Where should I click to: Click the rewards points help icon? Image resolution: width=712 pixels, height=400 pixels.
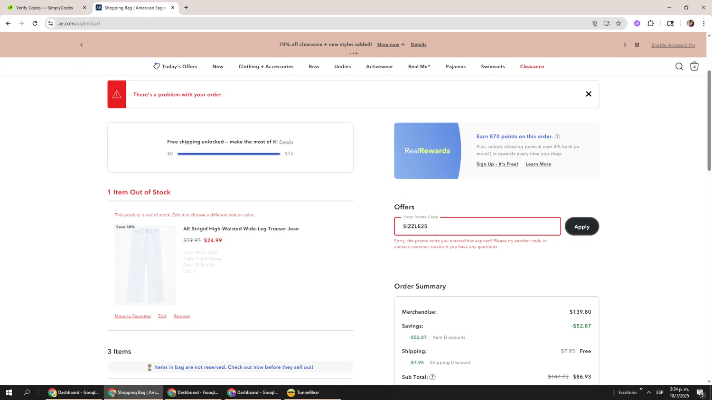[557, 137]
